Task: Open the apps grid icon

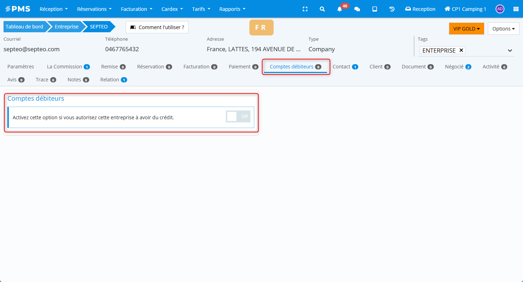Action: click(x=516, y=9)
